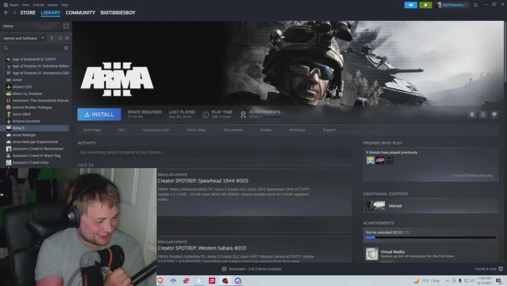Open the Achievements stat in the play bar

pos(260,114)
